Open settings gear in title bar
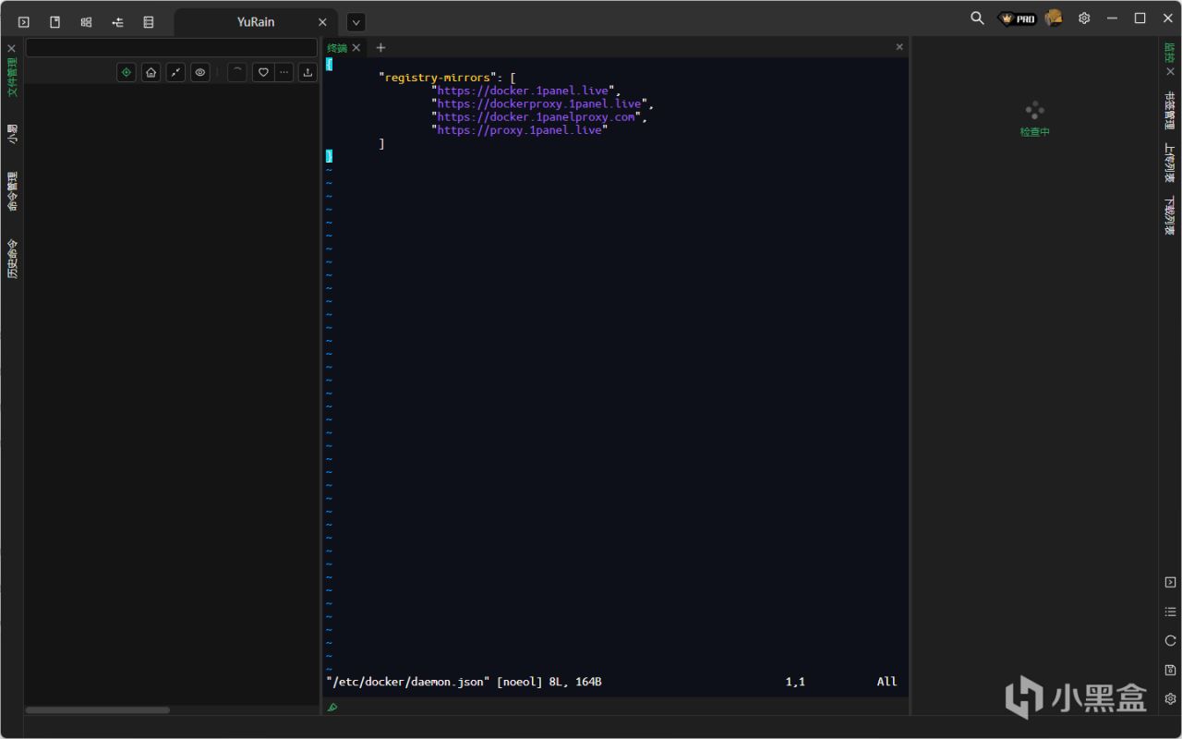Image resolution: width=1182 pixels, height=739 pixels. point(1084,18)
